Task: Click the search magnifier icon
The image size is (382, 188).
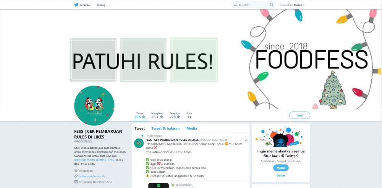Action: click(x=272, y=5)
